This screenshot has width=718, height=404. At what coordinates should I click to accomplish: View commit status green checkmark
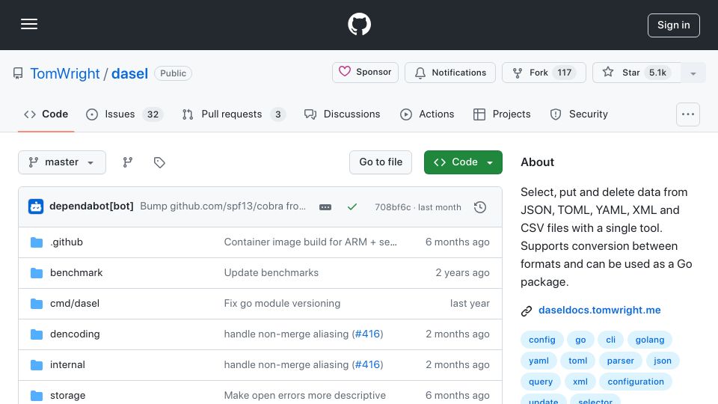352,207
